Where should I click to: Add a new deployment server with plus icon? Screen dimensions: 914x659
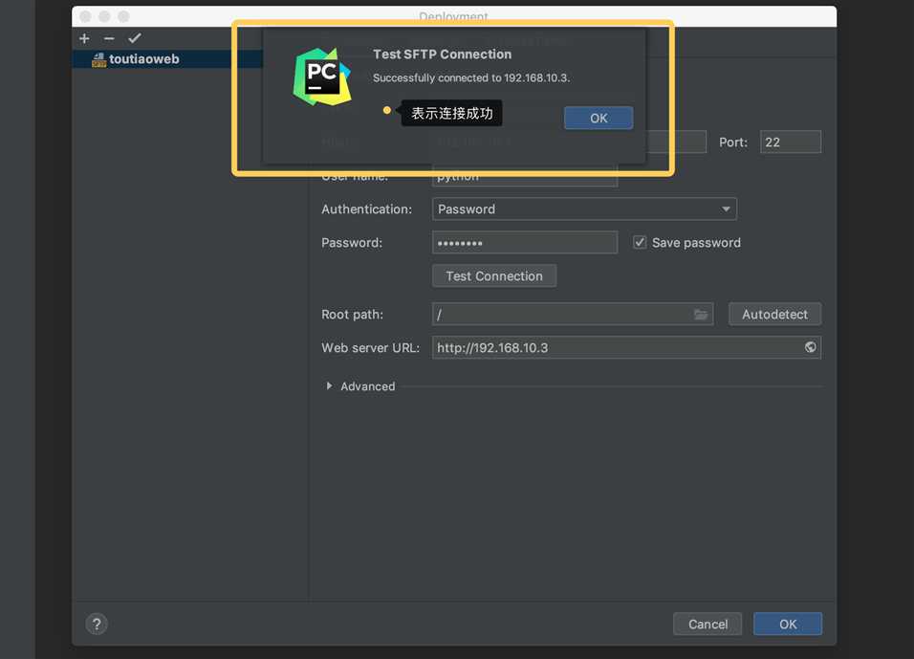tap(84, 38)
